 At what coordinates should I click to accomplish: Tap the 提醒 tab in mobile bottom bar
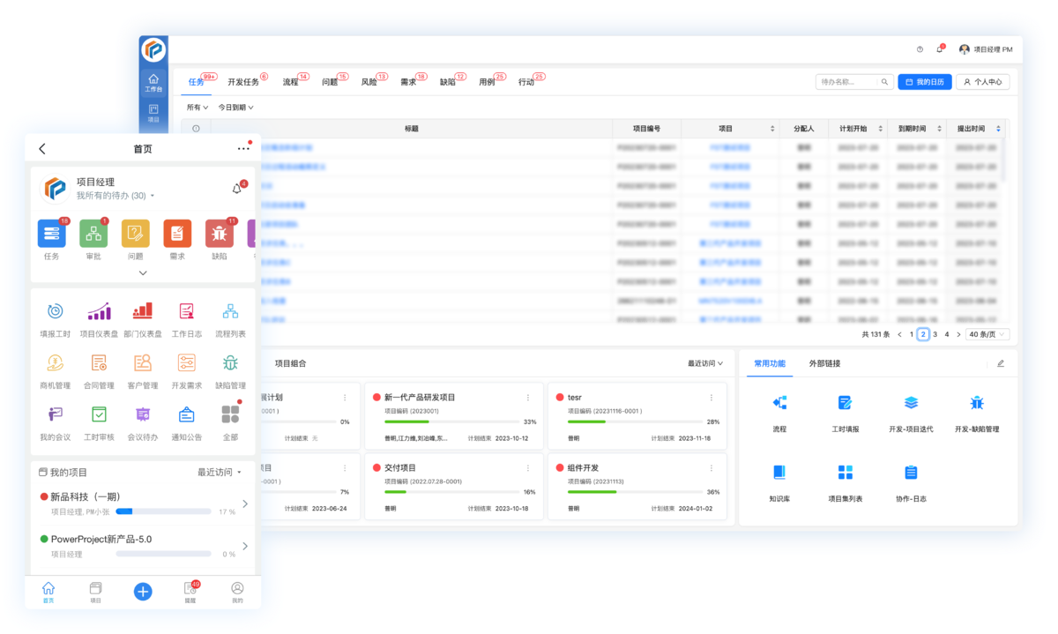click(190, 591)
